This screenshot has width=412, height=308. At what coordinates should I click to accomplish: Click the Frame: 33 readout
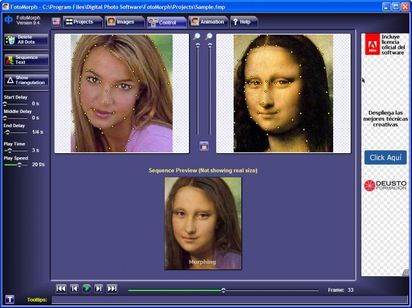(x=341, y=290)
